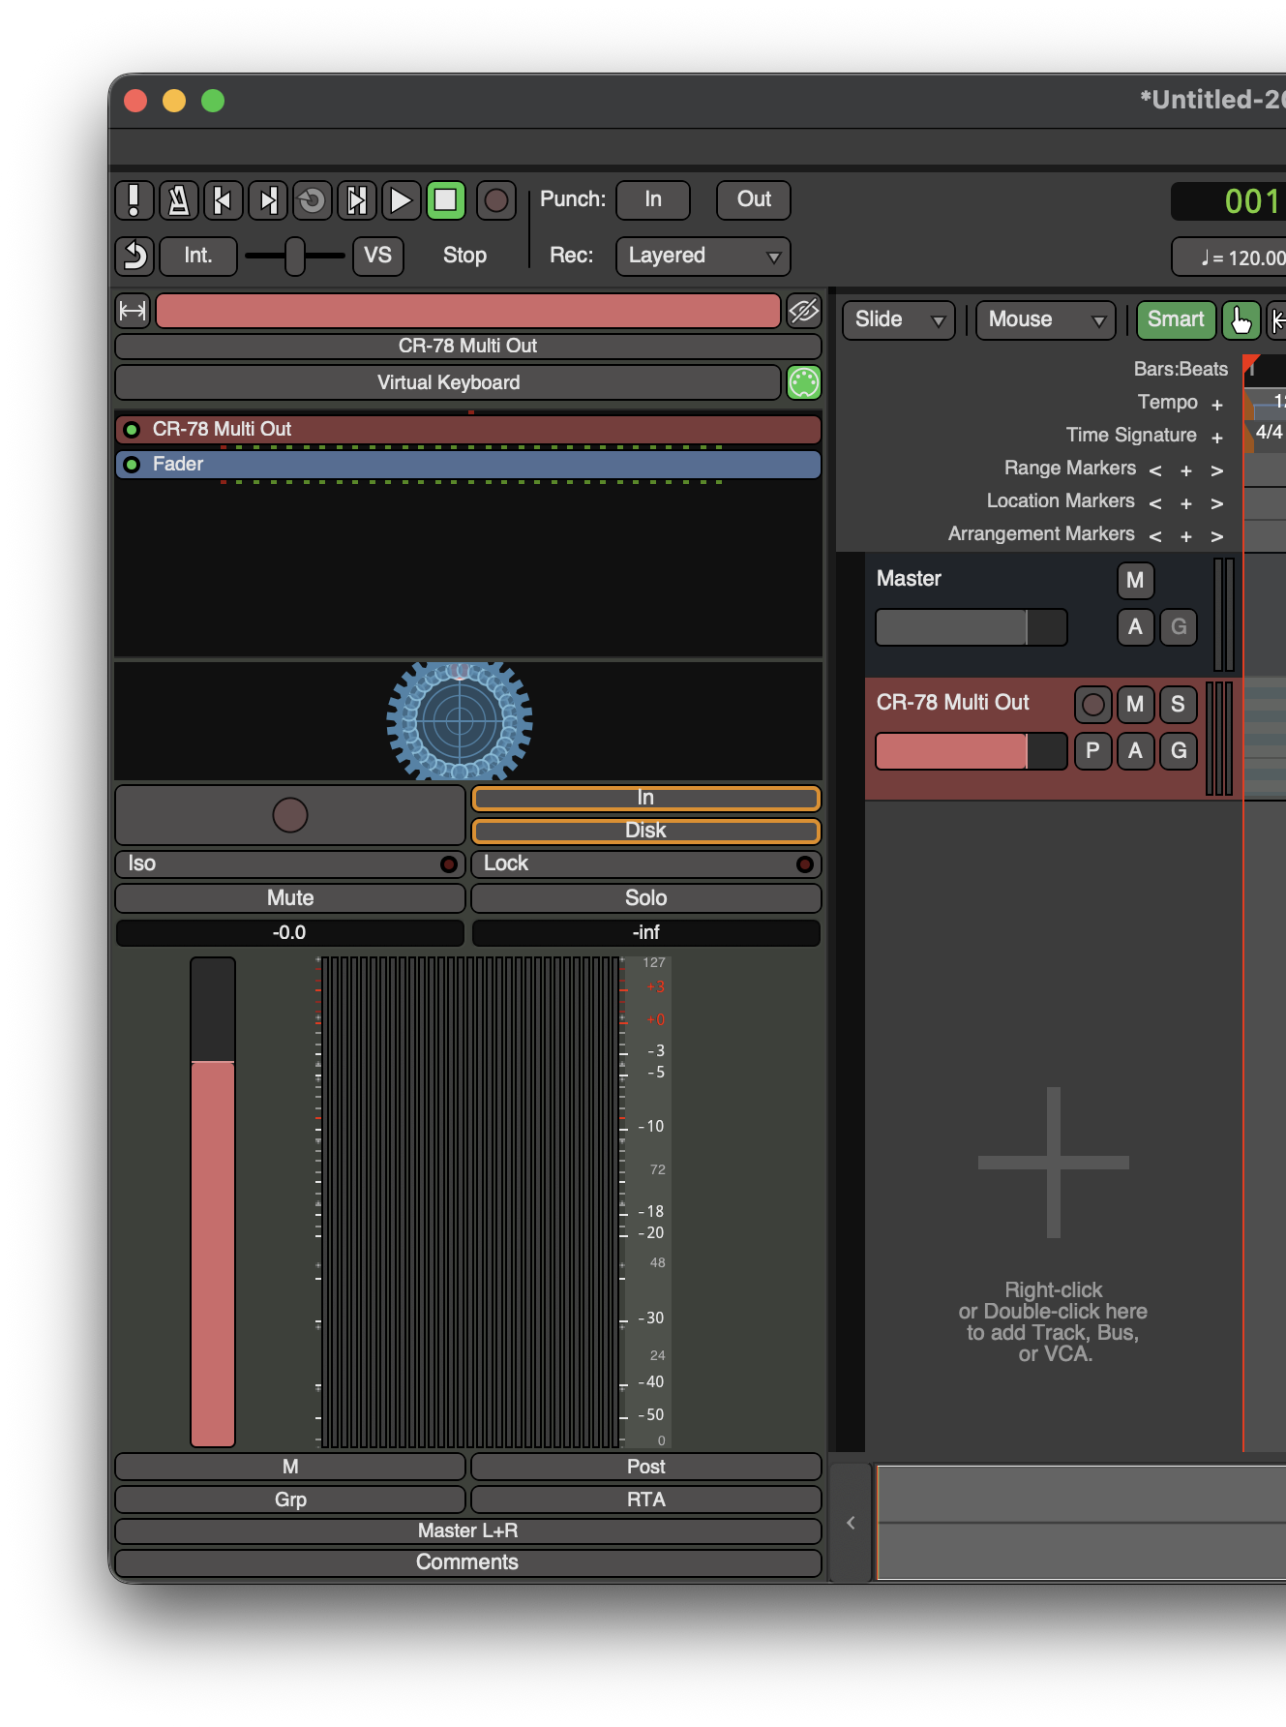Jump to session start
The image size is (1286, 1727).
pyautogui.click(x=223, y=200)
